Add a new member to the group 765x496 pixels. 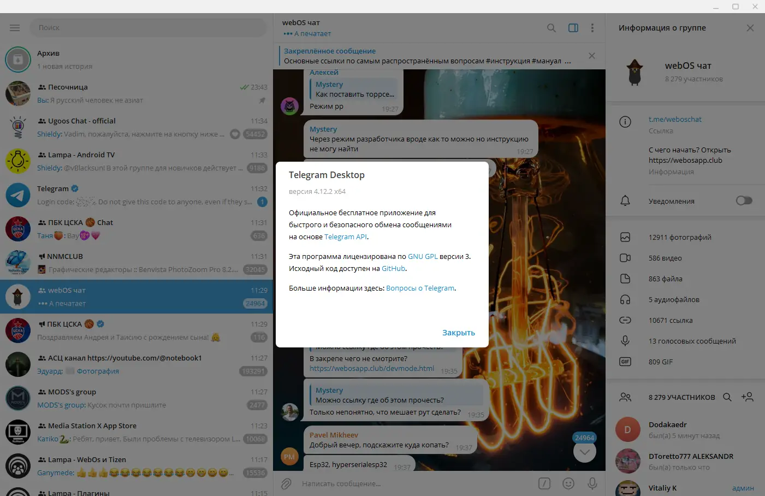click(748, 397)
